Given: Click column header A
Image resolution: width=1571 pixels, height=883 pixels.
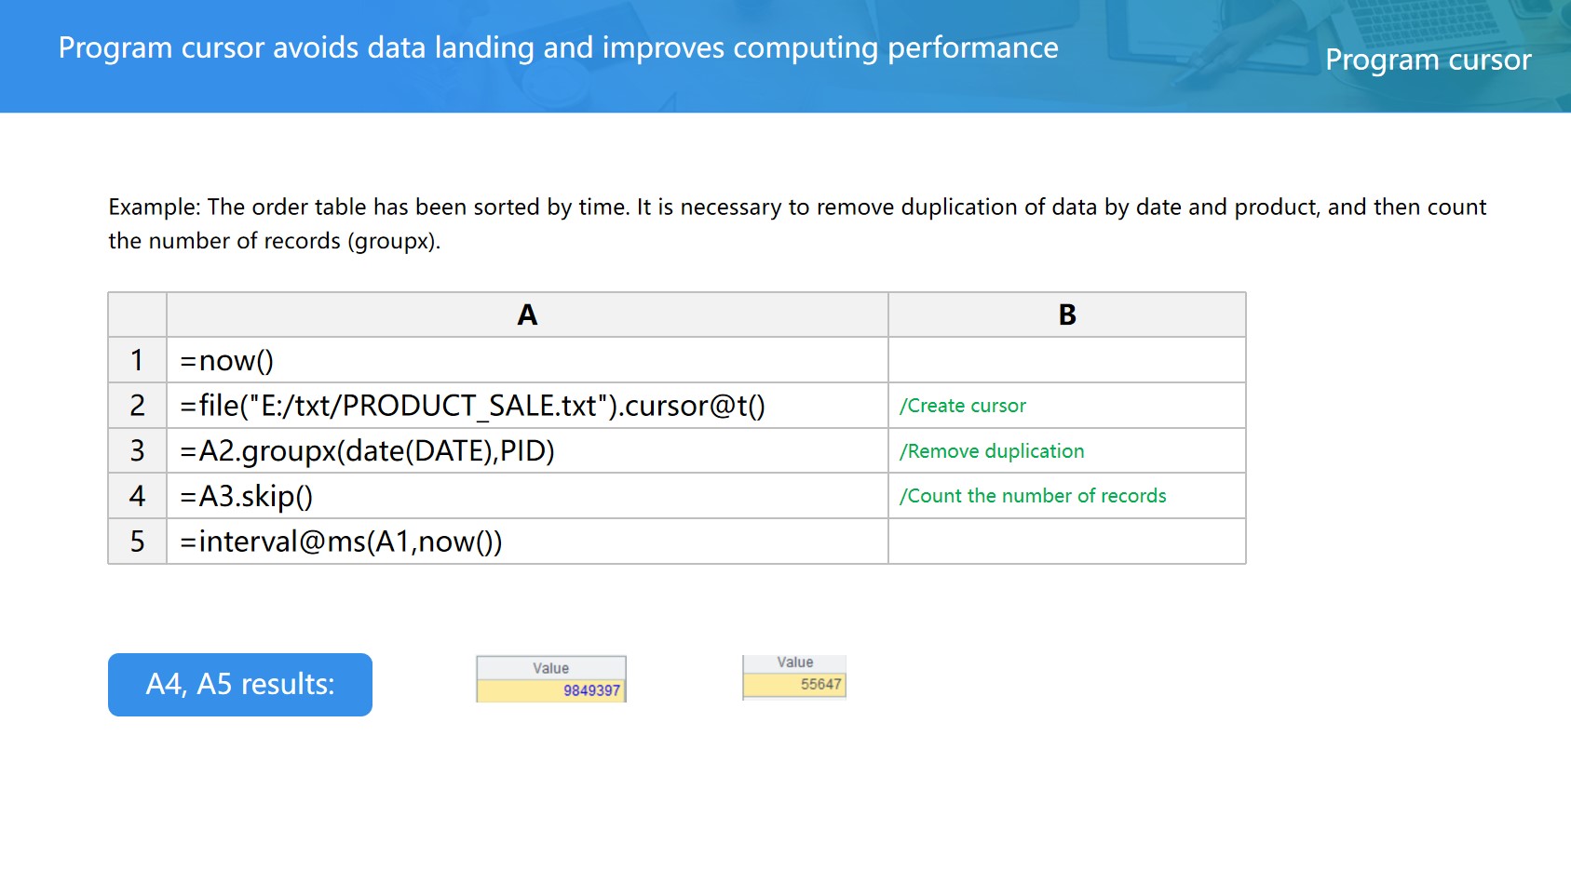Looking at the screenshot, I should click(526, 315).
